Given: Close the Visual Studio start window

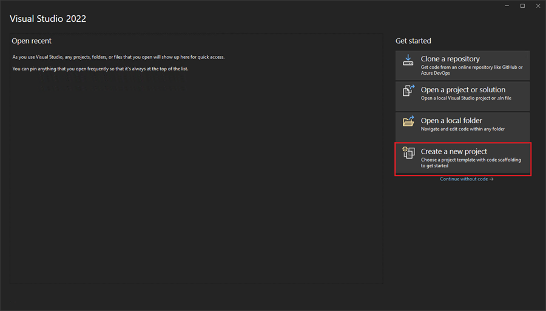Looking at the screenshot, I should (538, 6).
